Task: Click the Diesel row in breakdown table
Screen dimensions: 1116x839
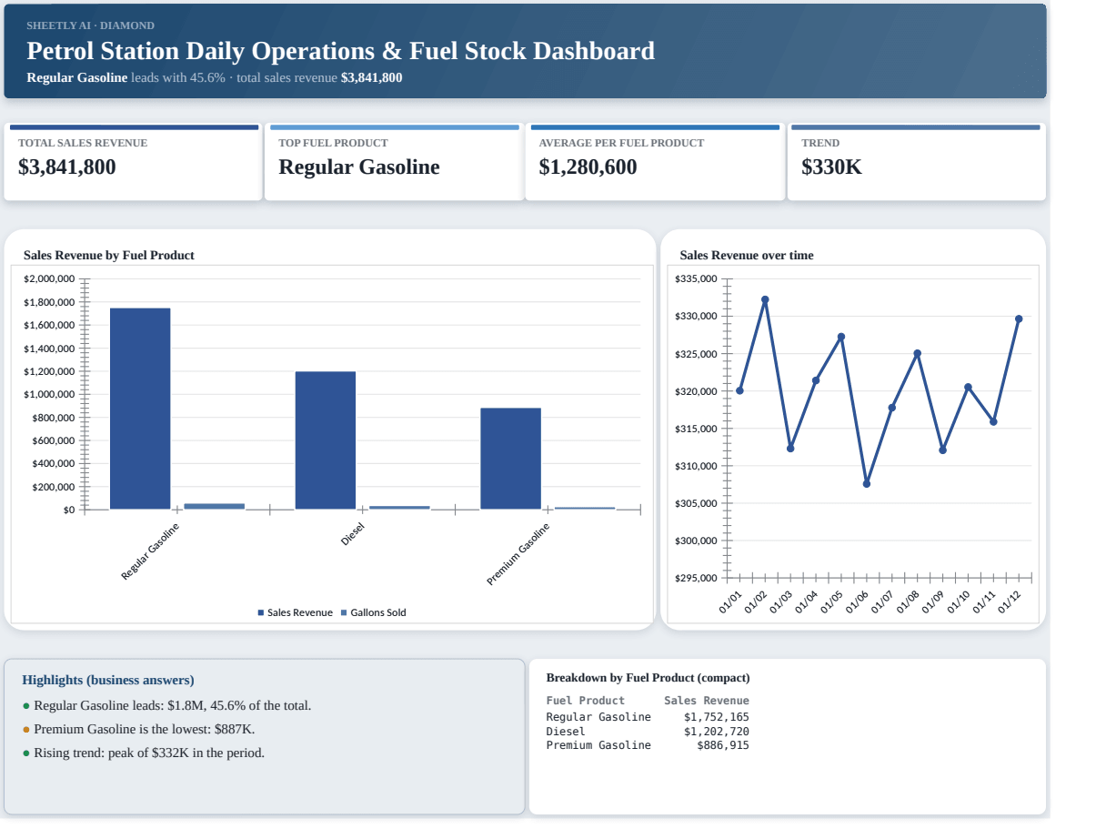Action: [x=648, y=732]
